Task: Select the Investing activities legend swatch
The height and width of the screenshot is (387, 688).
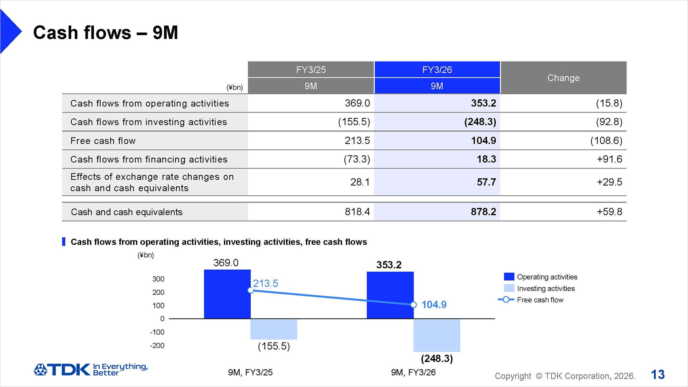Action: (x=508, y=288)
